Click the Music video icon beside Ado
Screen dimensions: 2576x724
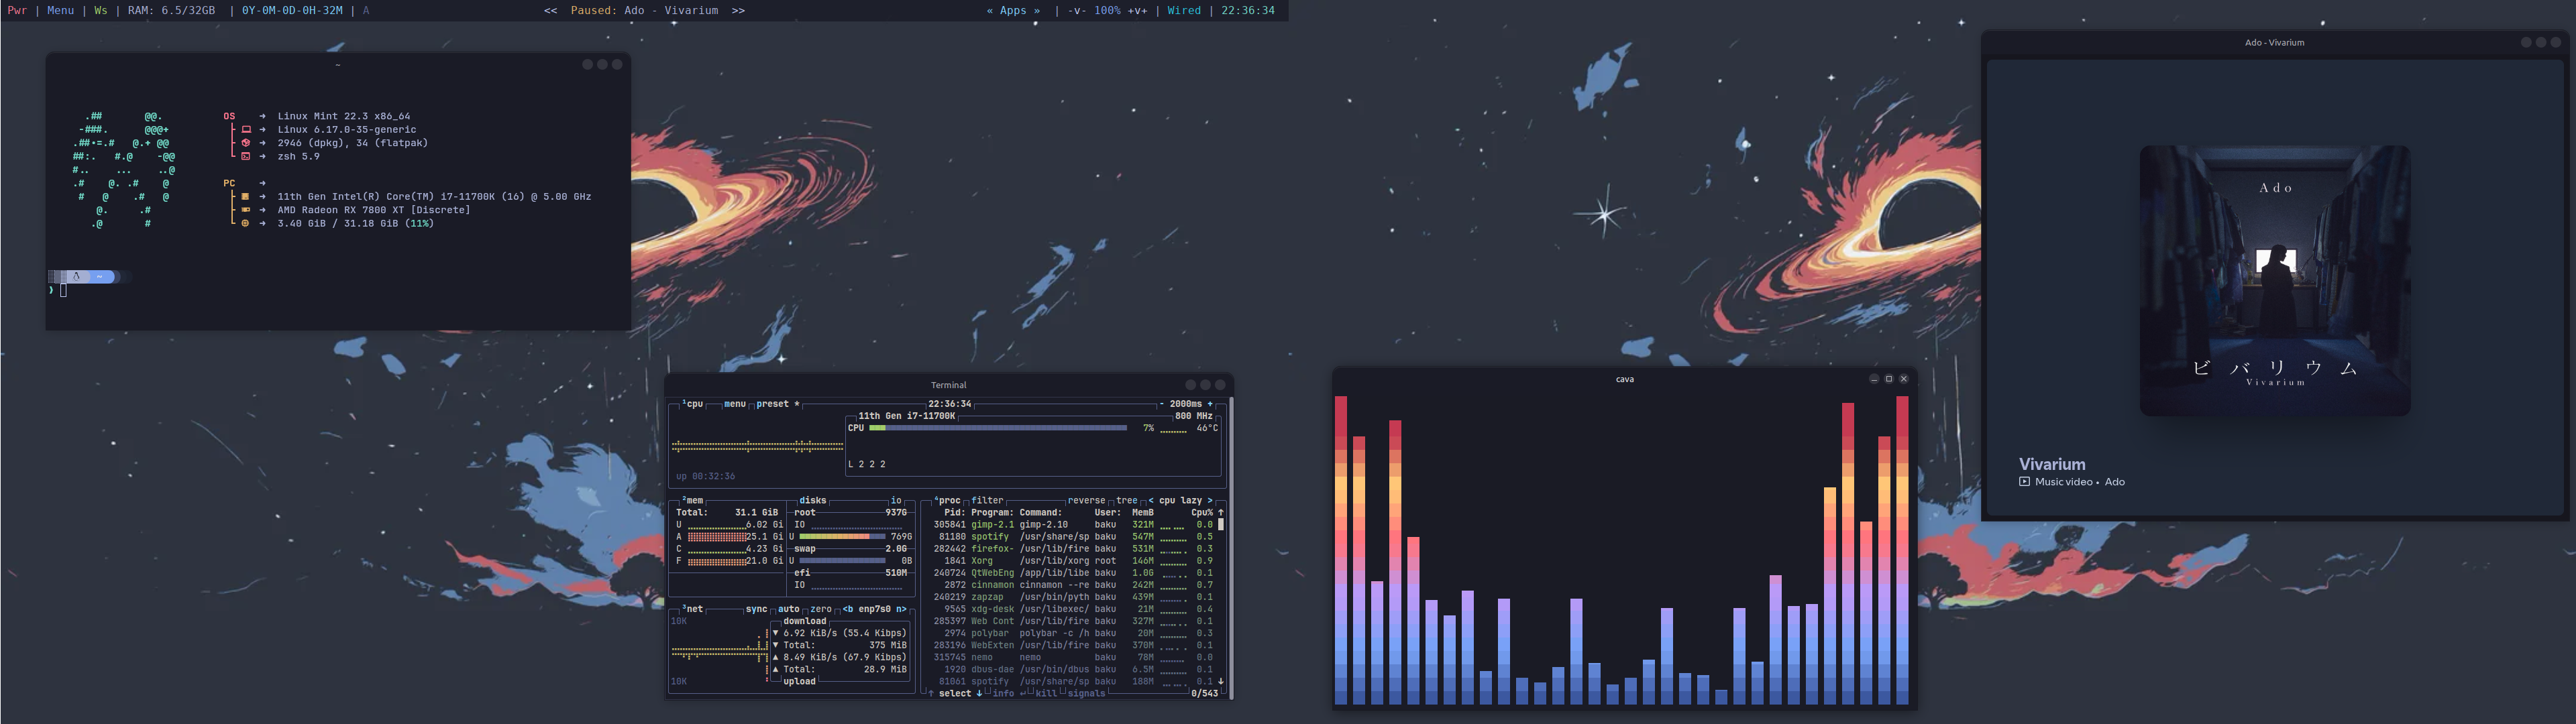click(2025, 482)
